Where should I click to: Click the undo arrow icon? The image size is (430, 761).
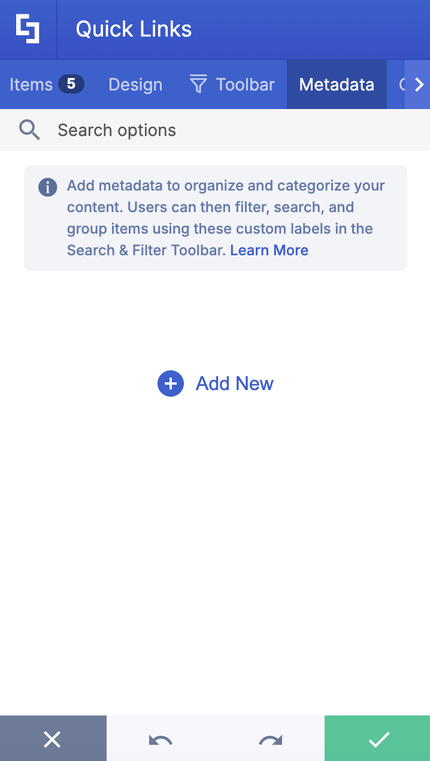click(x=161, y=738)
